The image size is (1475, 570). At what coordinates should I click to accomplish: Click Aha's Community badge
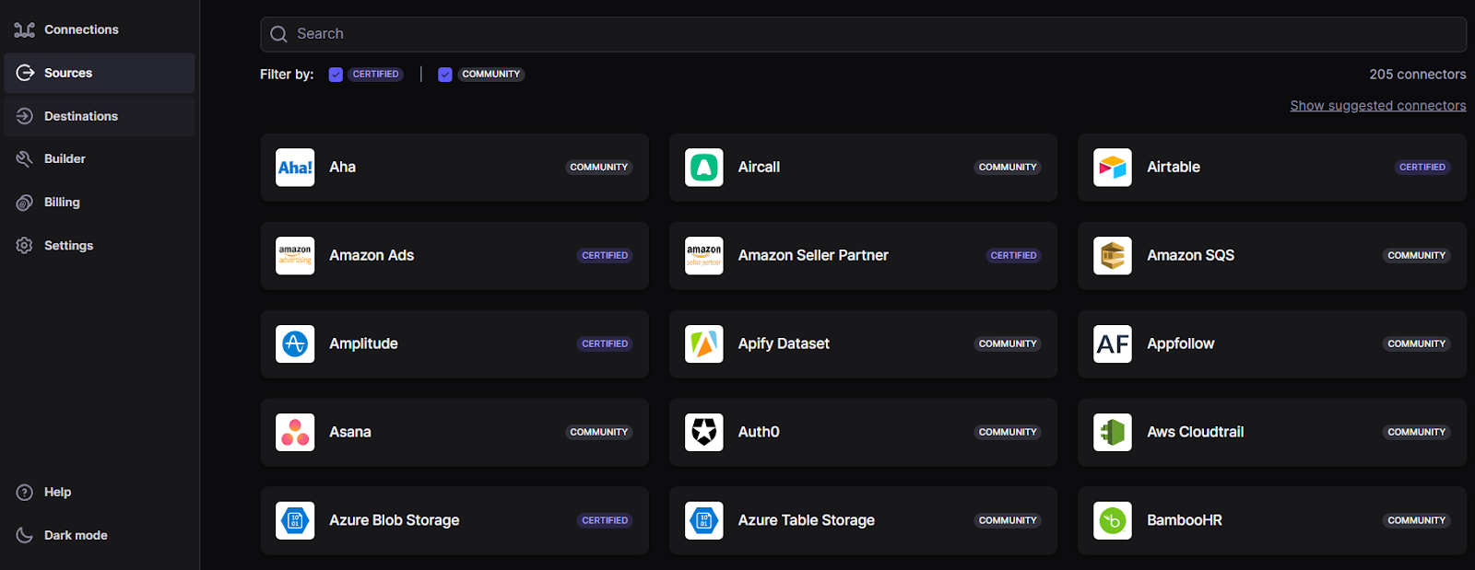pos(599,167)
